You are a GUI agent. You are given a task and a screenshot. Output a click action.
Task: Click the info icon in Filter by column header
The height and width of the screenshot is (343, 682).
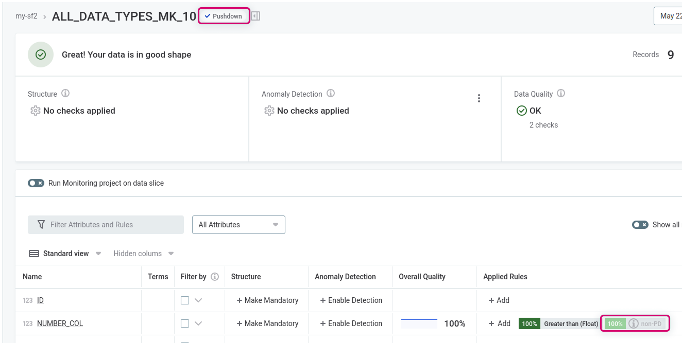pos(215,277)
